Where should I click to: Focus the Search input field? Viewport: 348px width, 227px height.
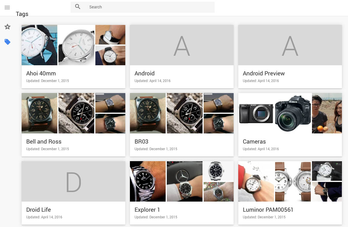[143, 7]
